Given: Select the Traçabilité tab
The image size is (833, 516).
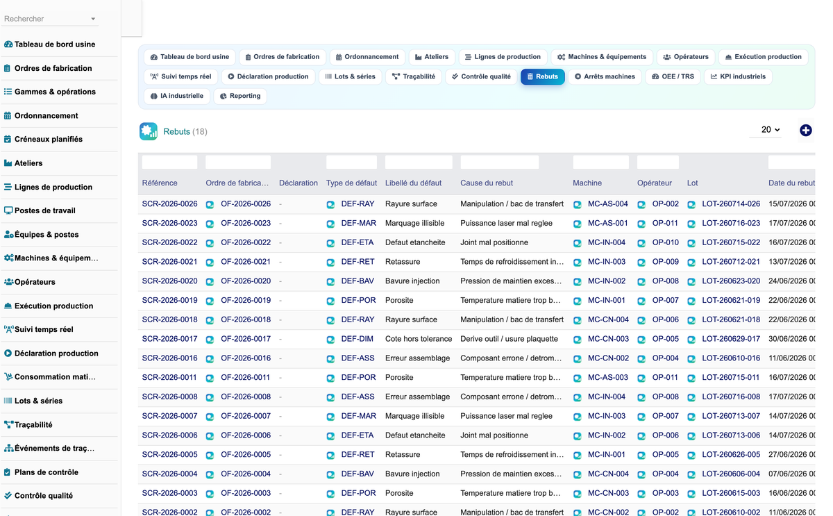Looking at the screenshot, I should (x=413, y=76).
